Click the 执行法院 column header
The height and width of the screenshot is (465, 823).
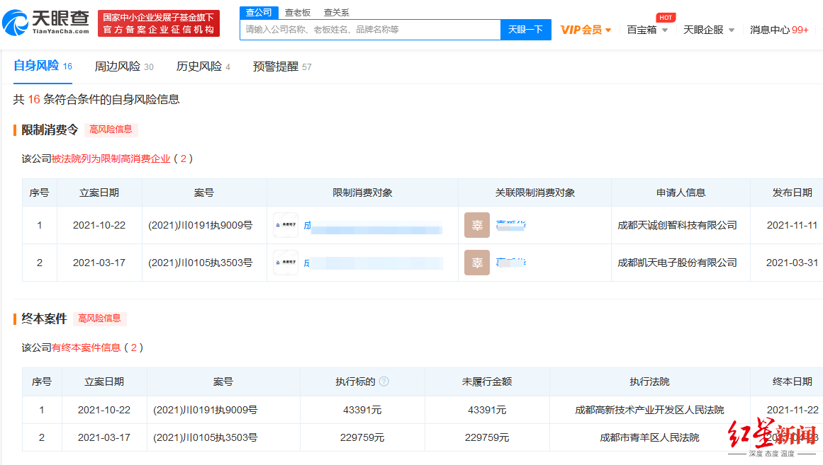(x=649, y=381)
